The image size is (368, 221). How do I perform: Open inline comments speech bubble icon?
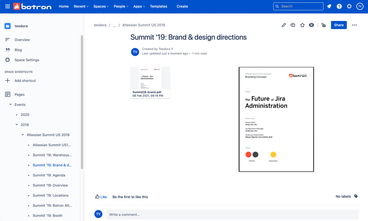(293, 25)
